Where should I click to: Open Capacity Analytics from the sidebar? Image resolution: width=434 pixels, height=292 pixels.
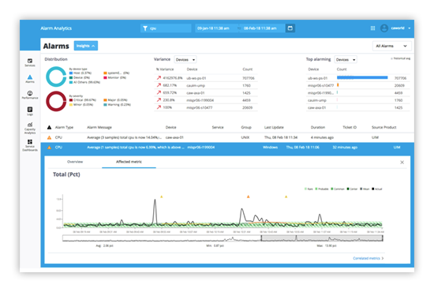tap(30, 128)
